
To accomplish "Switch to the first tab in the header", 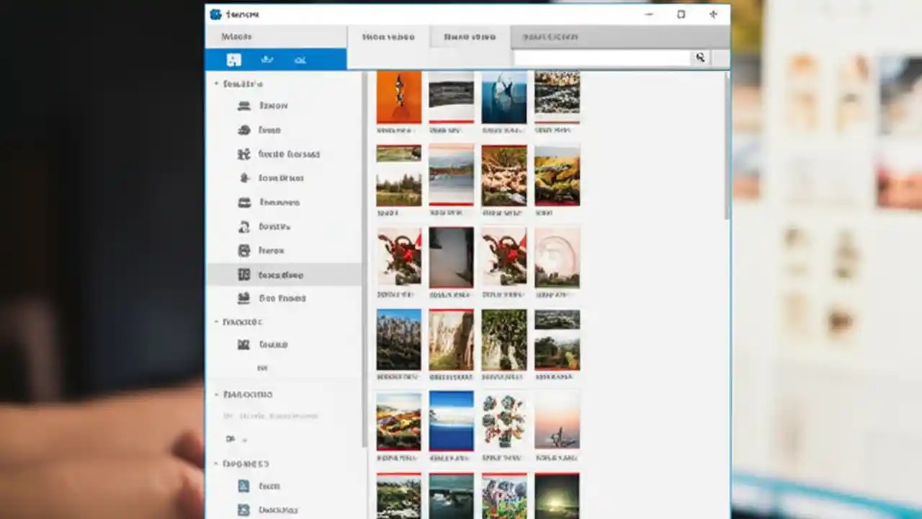I will click(x=388, y=37).
